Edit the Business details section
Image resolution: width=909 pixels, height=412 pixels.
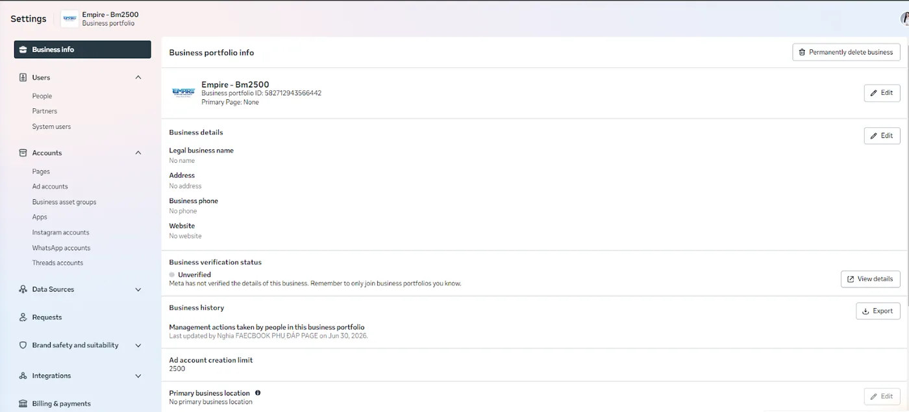pyautogui.click(x=882, y=136)
